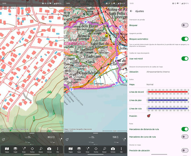Tap page indicator dots on left phone panel

click(32, 144)
